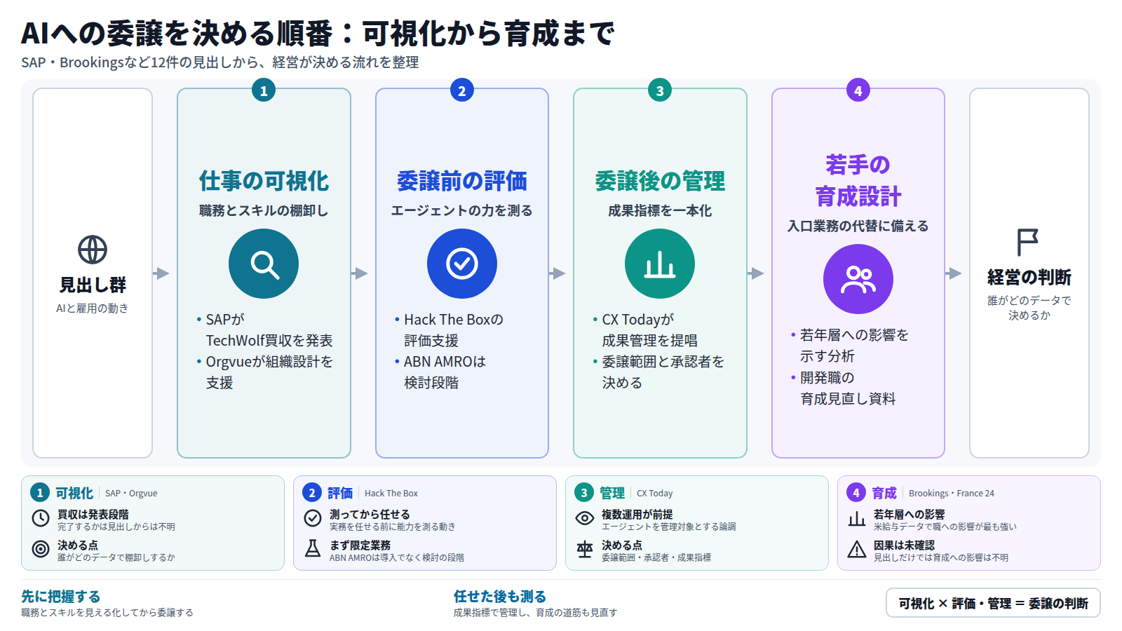
Task: Click the SAP・Orgvue source label
Action: click(x=131, y=494)
